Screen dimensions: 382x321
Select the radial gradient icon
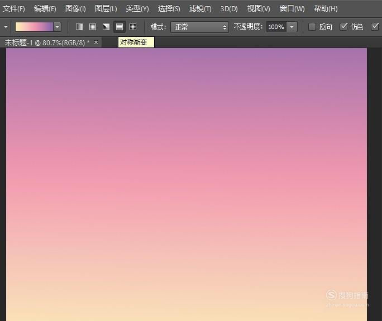click(93, 27)
